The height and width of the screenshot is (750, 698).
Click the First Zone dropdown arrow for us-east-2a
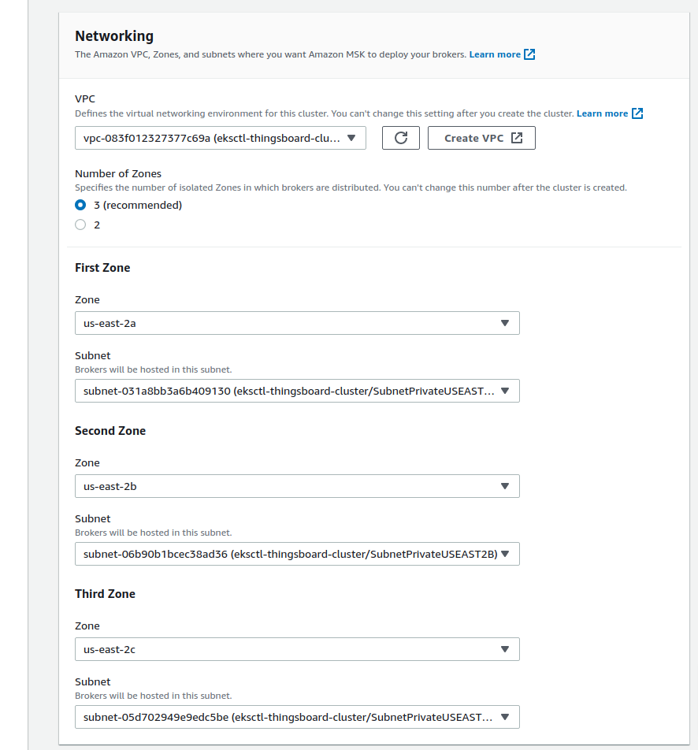(505, 323)
